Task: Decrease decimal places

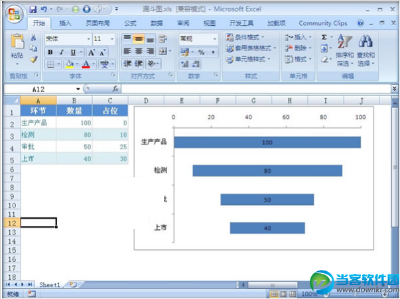Action: [x=196, y=64]
